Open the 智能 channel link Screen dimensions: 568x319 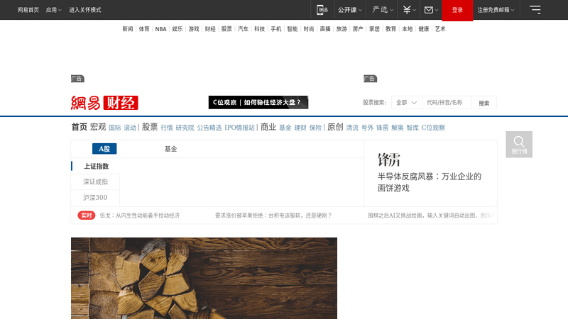coord(293,29)
